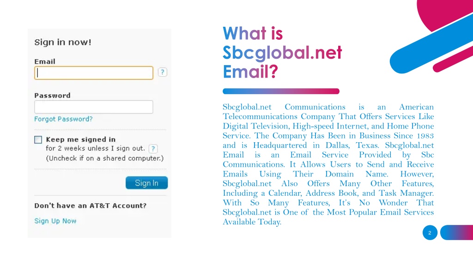Open the help icon next to "unless I sign out"
473x266 pixels.
tap(153, 149)
